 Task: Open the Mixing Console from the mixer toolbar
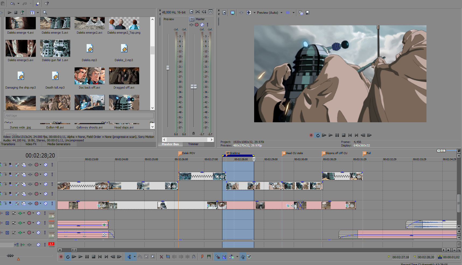pyautogui.click(x=211, y=12)
